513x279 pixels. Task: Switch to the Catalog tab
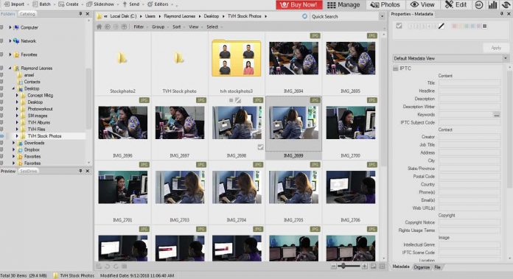[27, 14]
